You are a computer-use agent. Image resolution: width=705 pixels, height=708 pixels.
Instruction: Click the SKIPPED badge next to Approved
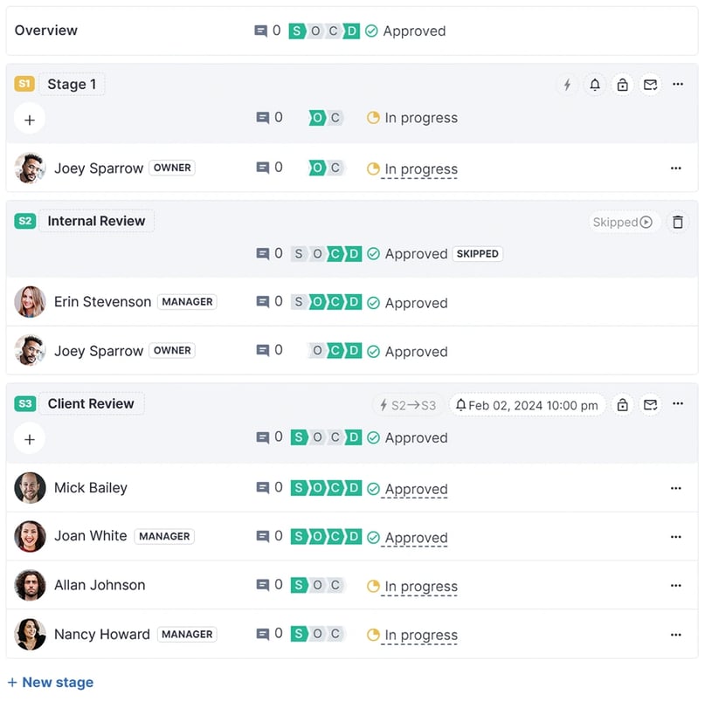pos(477,253)
